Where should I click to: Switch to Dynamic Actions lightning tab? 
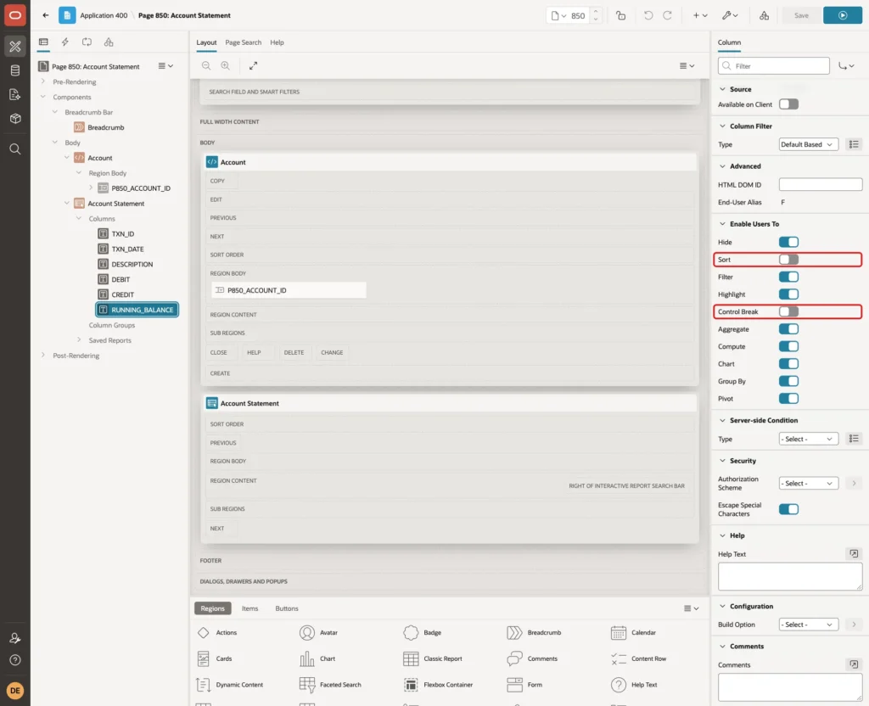[64, 42]
